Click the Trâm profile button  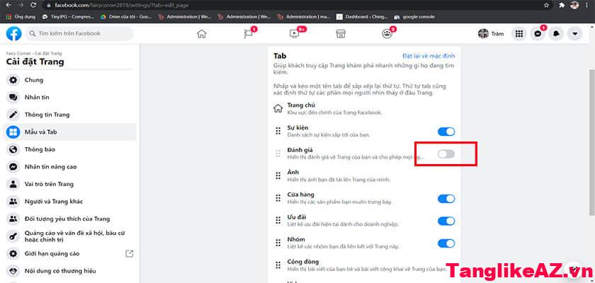492,33
